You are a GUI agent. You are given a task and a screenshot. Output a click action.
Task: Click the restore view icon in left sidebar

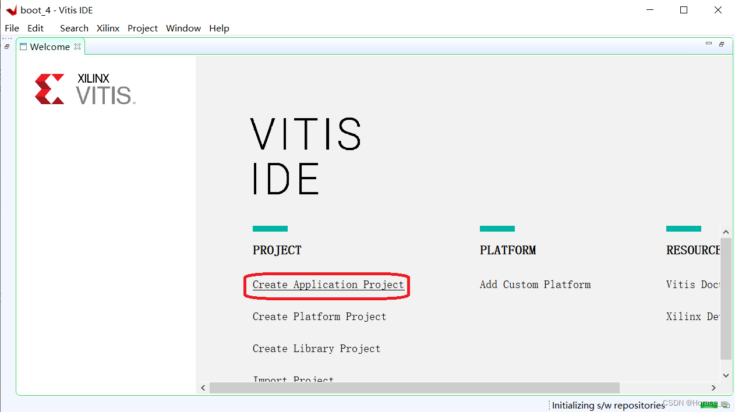click(x=7, y=46)
